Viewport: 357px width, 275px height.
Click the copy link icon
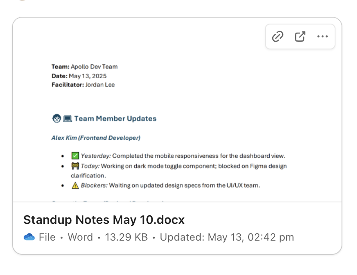[x=278, y=37]
